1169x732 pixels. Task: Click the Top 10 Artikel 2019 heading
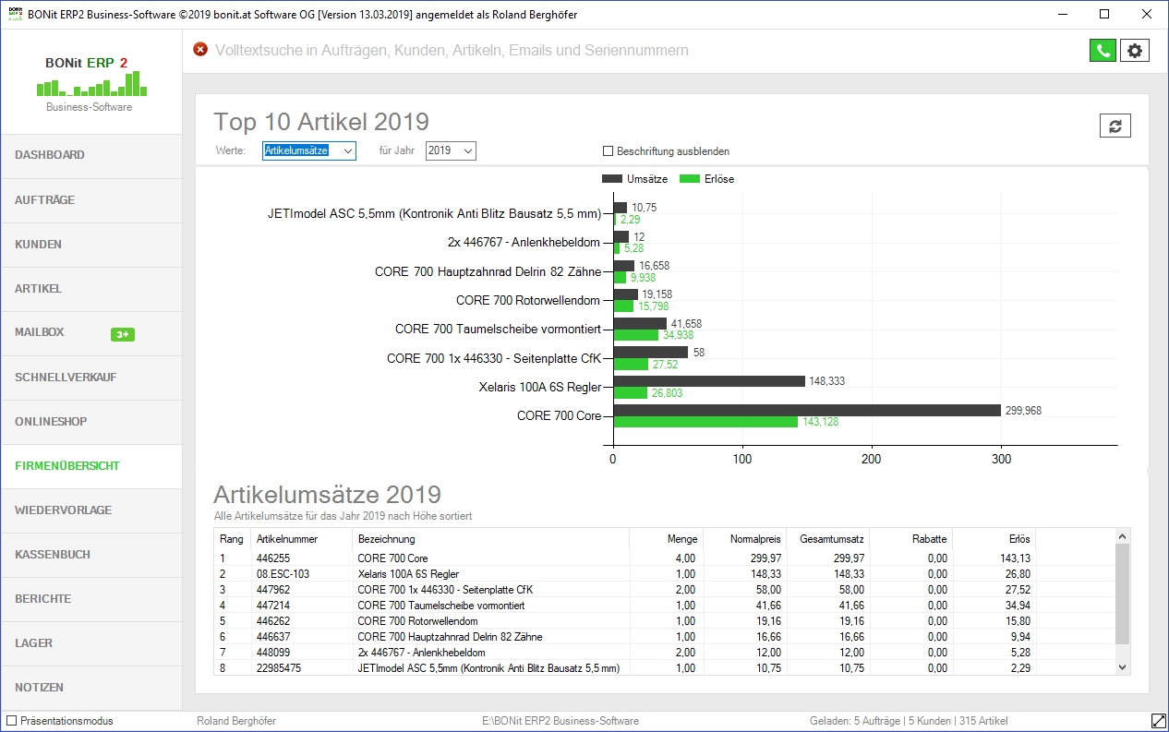321,122
